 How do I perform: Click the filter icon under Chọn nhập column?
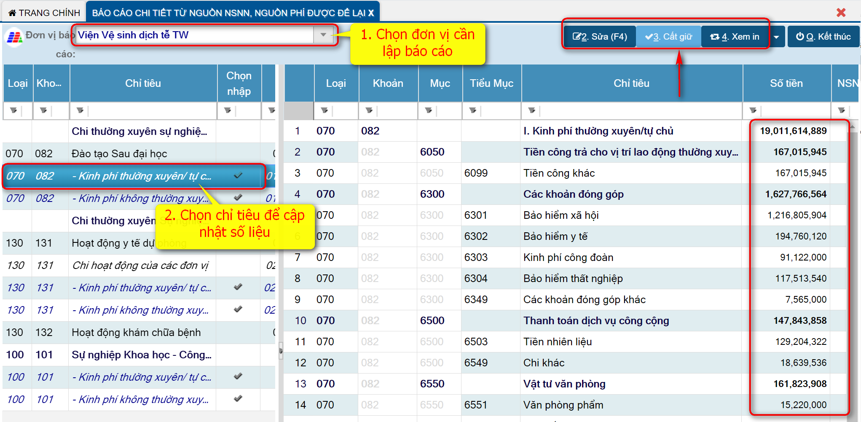coord(228,110)
